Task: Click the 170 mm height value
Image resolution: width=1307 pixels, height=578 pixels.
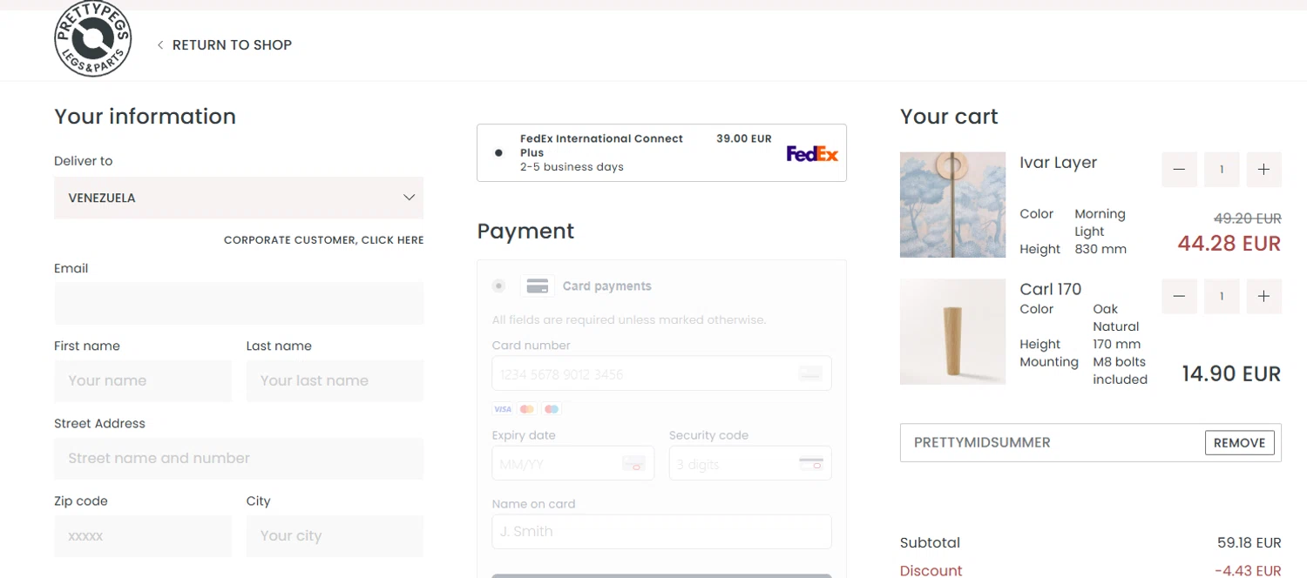Action: pyautogui.click(x=1116, y=344)
